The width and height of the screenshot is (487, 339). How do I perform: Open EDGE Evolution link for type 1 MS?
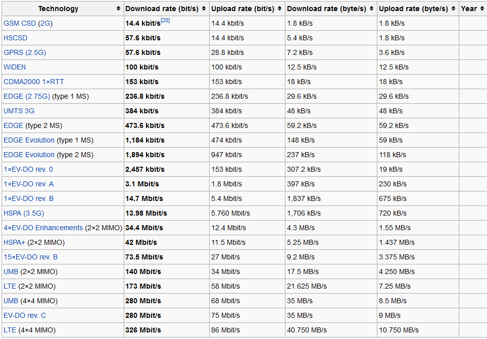point(29,140)
